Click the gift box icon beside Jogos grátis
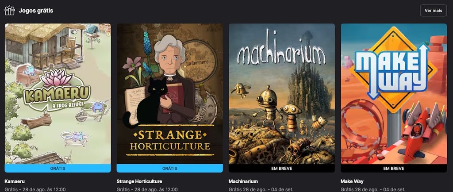 click(10, 11)
